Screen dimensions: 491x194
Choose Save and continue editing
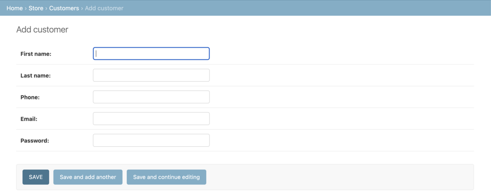pyautogui.click(x=166, y=177)
